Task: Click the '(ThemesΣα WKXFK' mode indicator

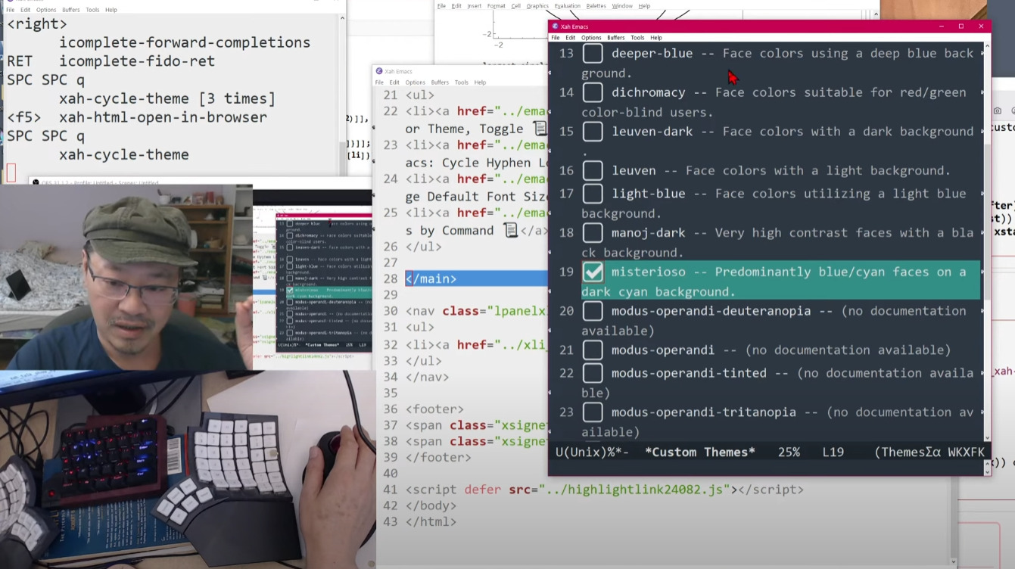Action: point(929,452)
